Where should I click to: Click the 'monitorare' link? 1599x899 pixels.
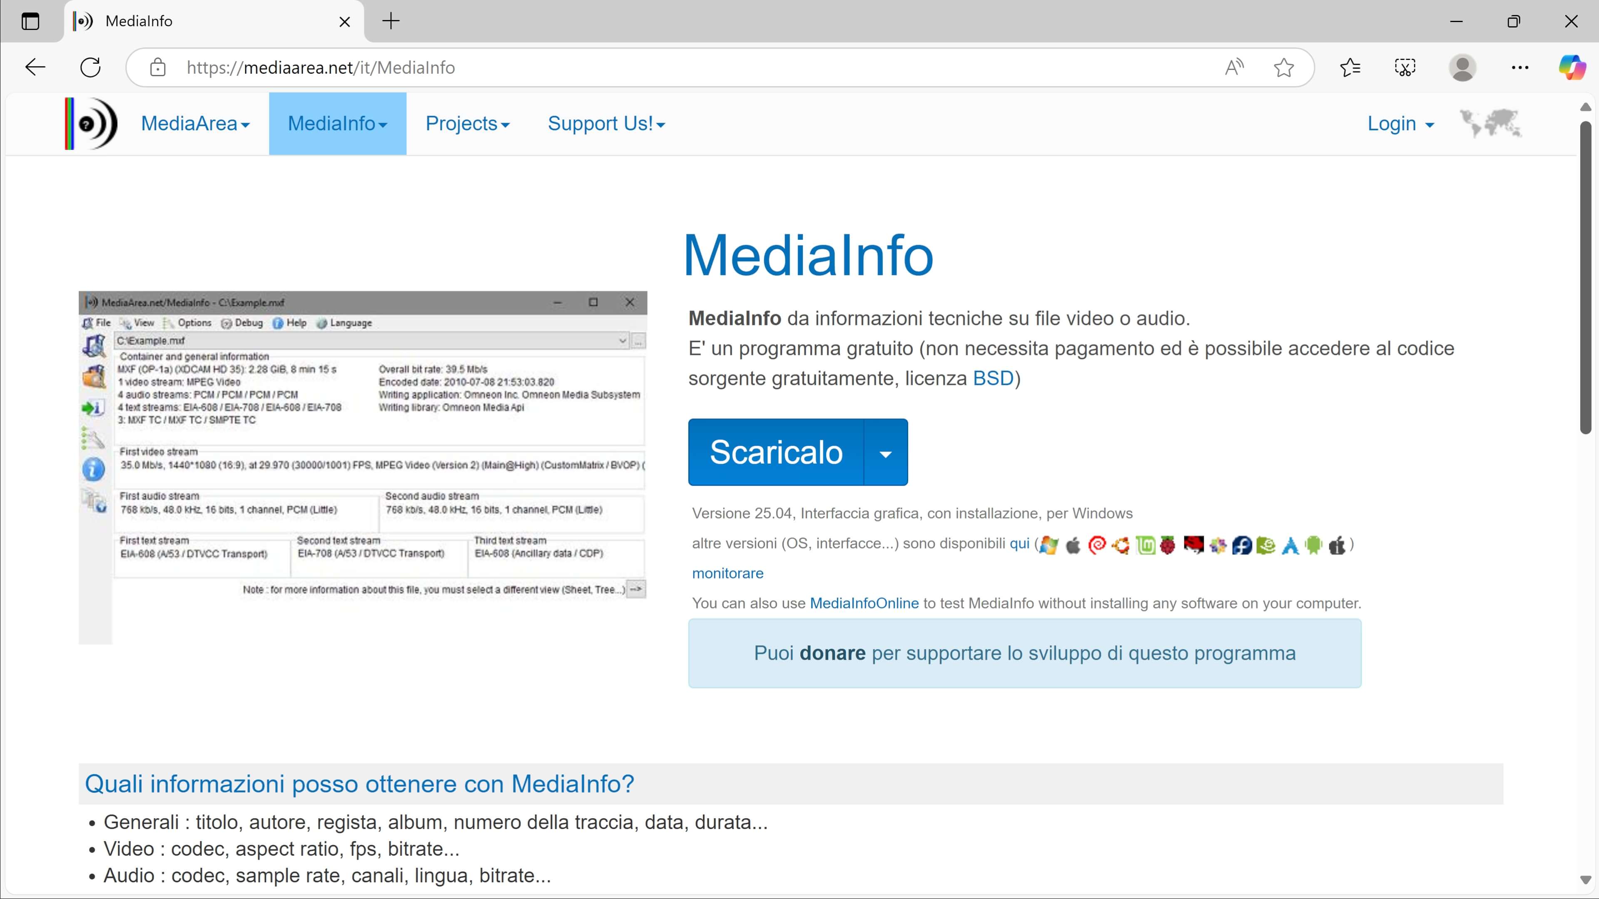tap(727, 573)
